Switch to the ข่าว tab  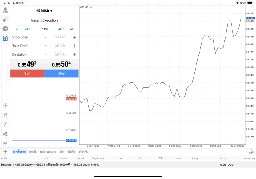(x=62, y=152)
